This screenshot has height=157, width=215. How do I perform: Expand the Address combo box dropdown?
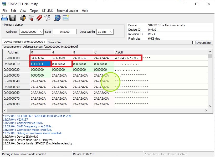41,32
